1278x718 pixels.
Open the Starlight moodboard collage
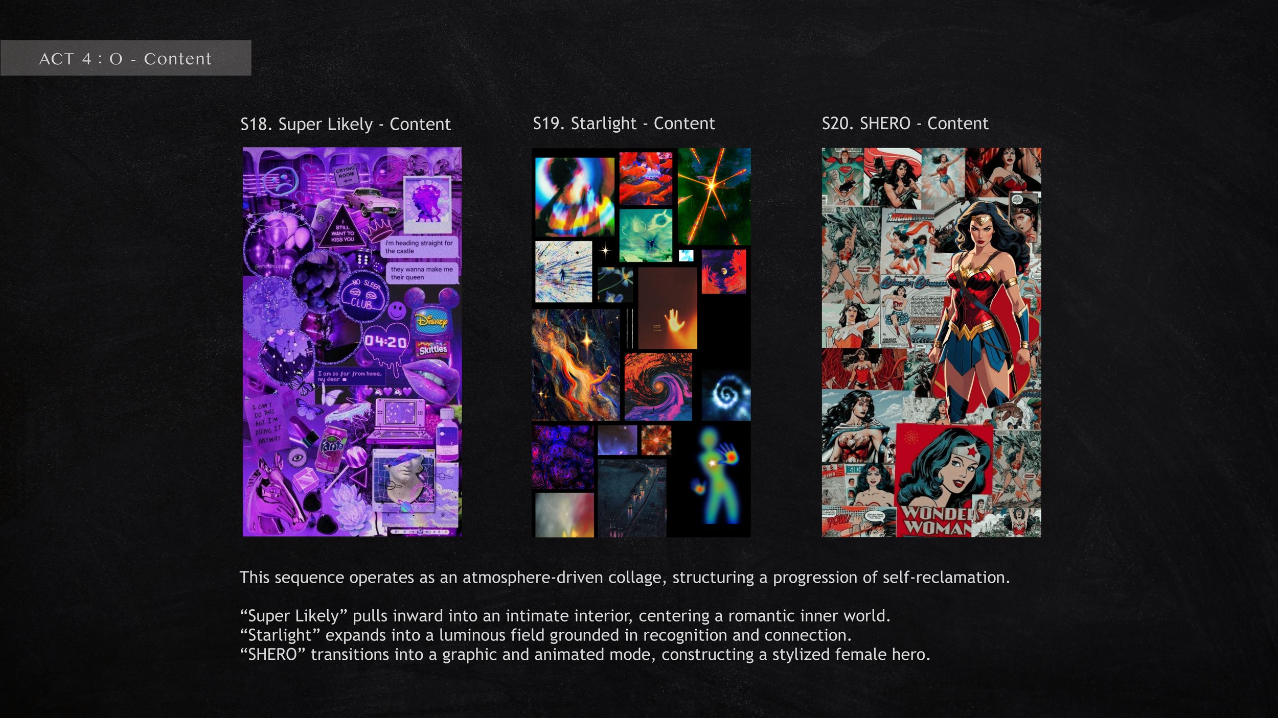point(641,342)
